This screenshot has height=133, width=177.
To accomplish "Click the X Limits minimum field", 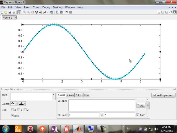I will click(84, 115).
